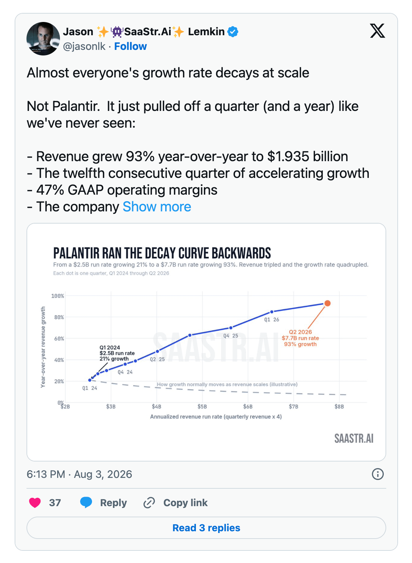This screenshot has height=563, width=412.
Task: Open the Read 3 replies button
Action: [206, 528]
